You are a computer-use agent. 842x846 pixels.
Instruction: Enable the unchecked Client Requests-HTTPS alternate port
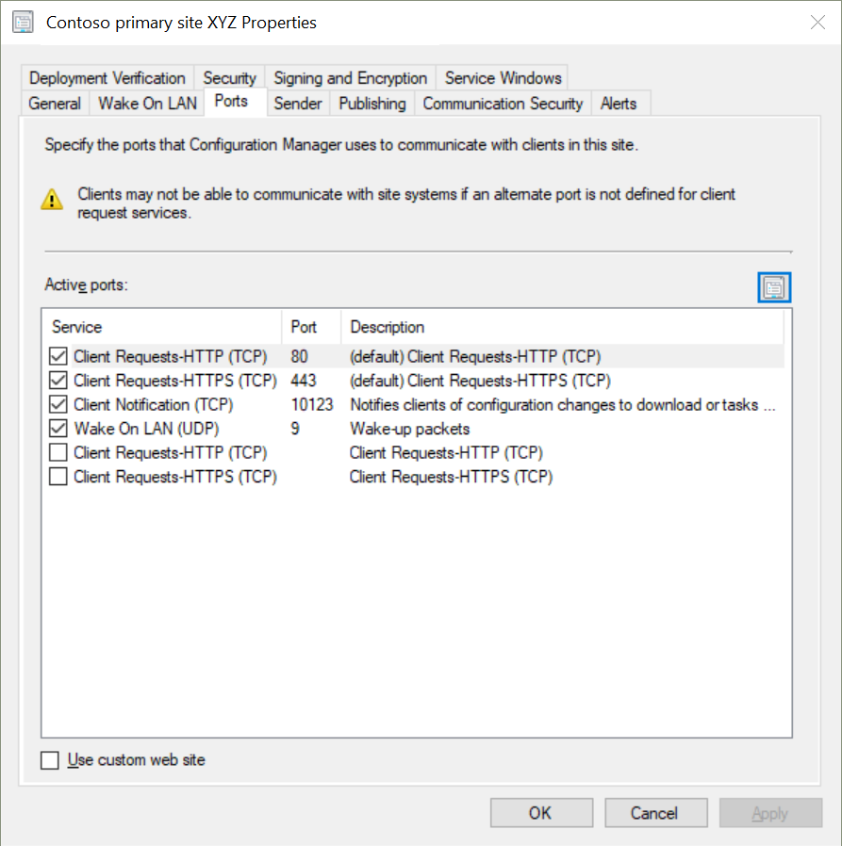tap(58, 477)
